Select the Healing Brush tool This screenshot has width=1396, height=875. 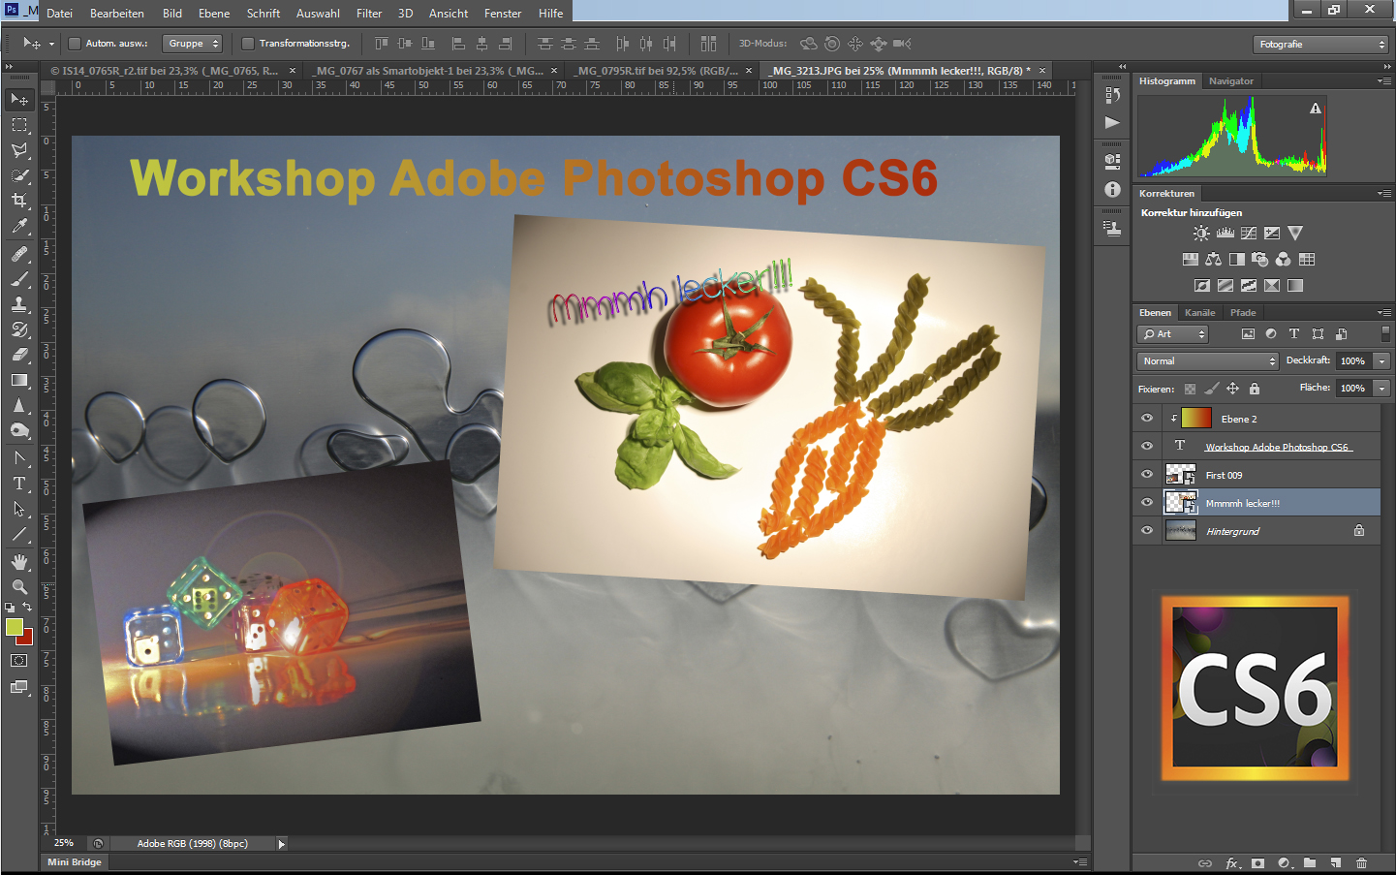pyautogui.click(x=19, y=254)
